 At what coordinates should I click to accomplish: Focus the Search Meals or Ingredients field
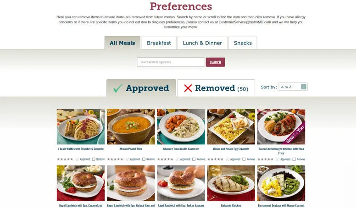coord(171,62)
